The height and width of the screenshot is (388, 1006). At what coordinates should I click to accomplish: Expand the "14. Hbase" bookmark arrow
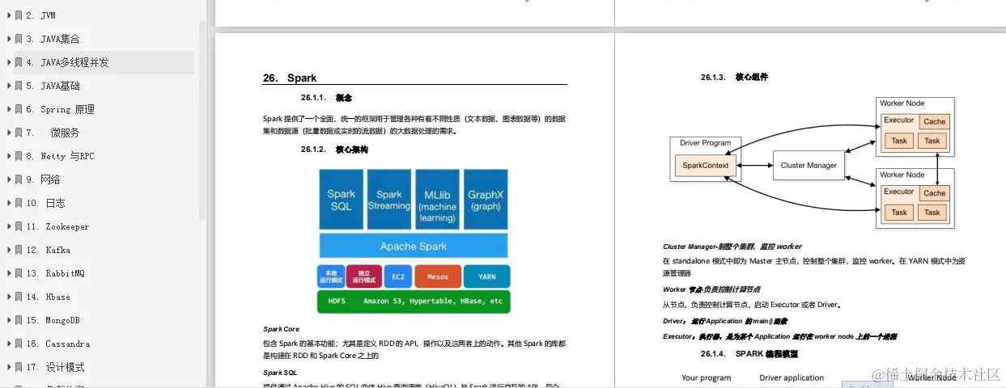(x=9, y=297)
